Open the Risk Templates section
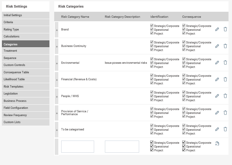 coord(26,87)
